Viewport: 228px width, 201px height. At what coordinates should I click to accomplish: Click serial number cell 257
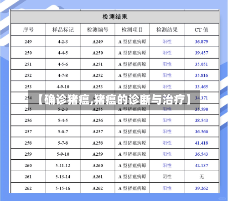(28, 131)
